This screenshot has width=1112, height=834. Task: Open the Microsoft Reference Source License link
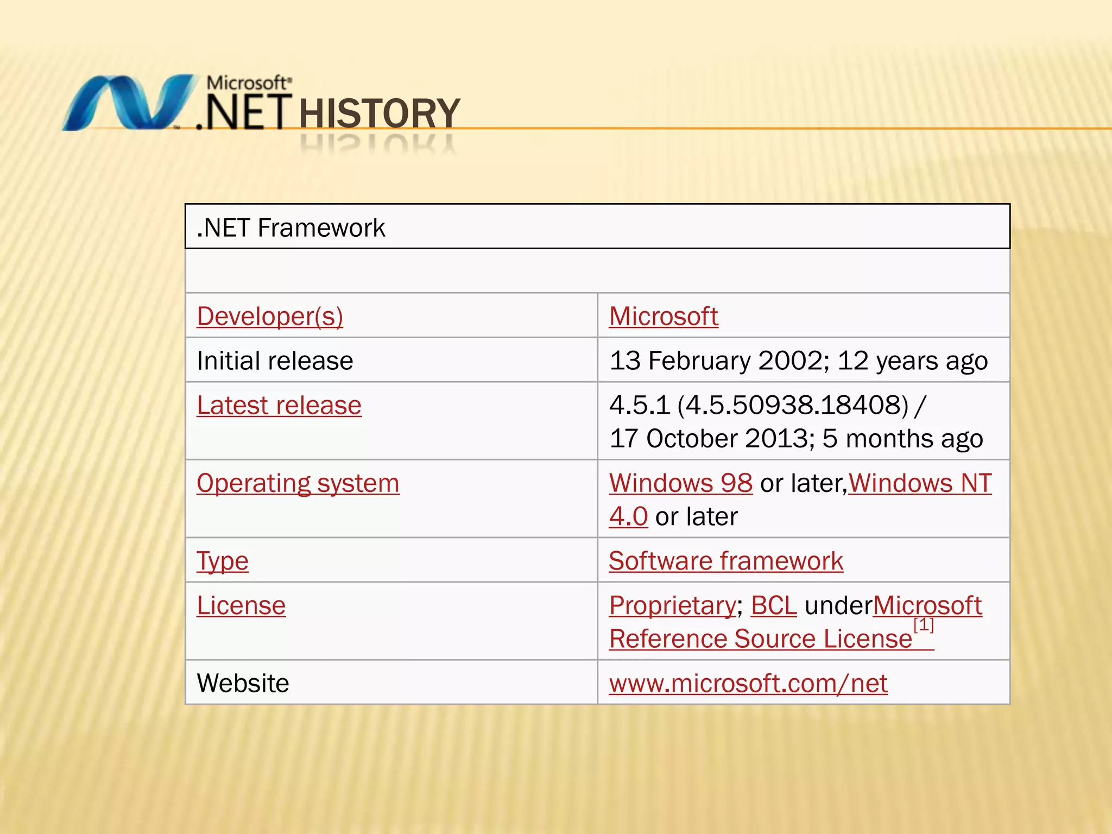coord(761,639)
